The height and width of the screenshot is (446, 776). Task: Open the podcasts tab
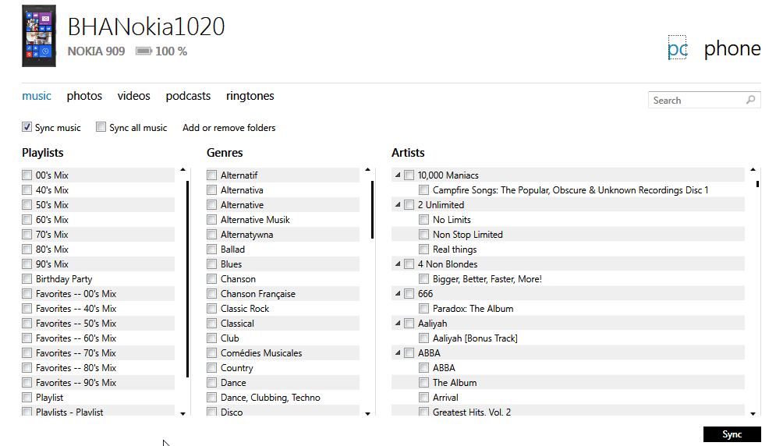(x=188, y=96)
